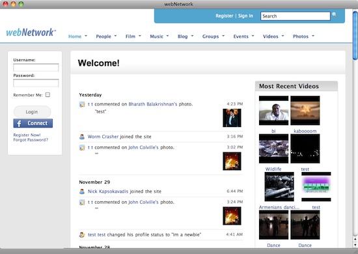This screenshot has height=254, width=358.
Task: Open the Wildlife video thumbnail
Action: tap(273, 148)
